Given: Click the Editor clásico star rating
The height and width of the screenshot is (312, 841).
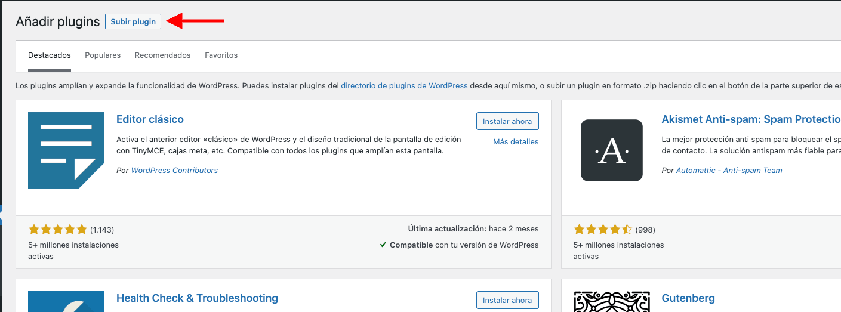Looking at the screenshot, I should point(58,230).
